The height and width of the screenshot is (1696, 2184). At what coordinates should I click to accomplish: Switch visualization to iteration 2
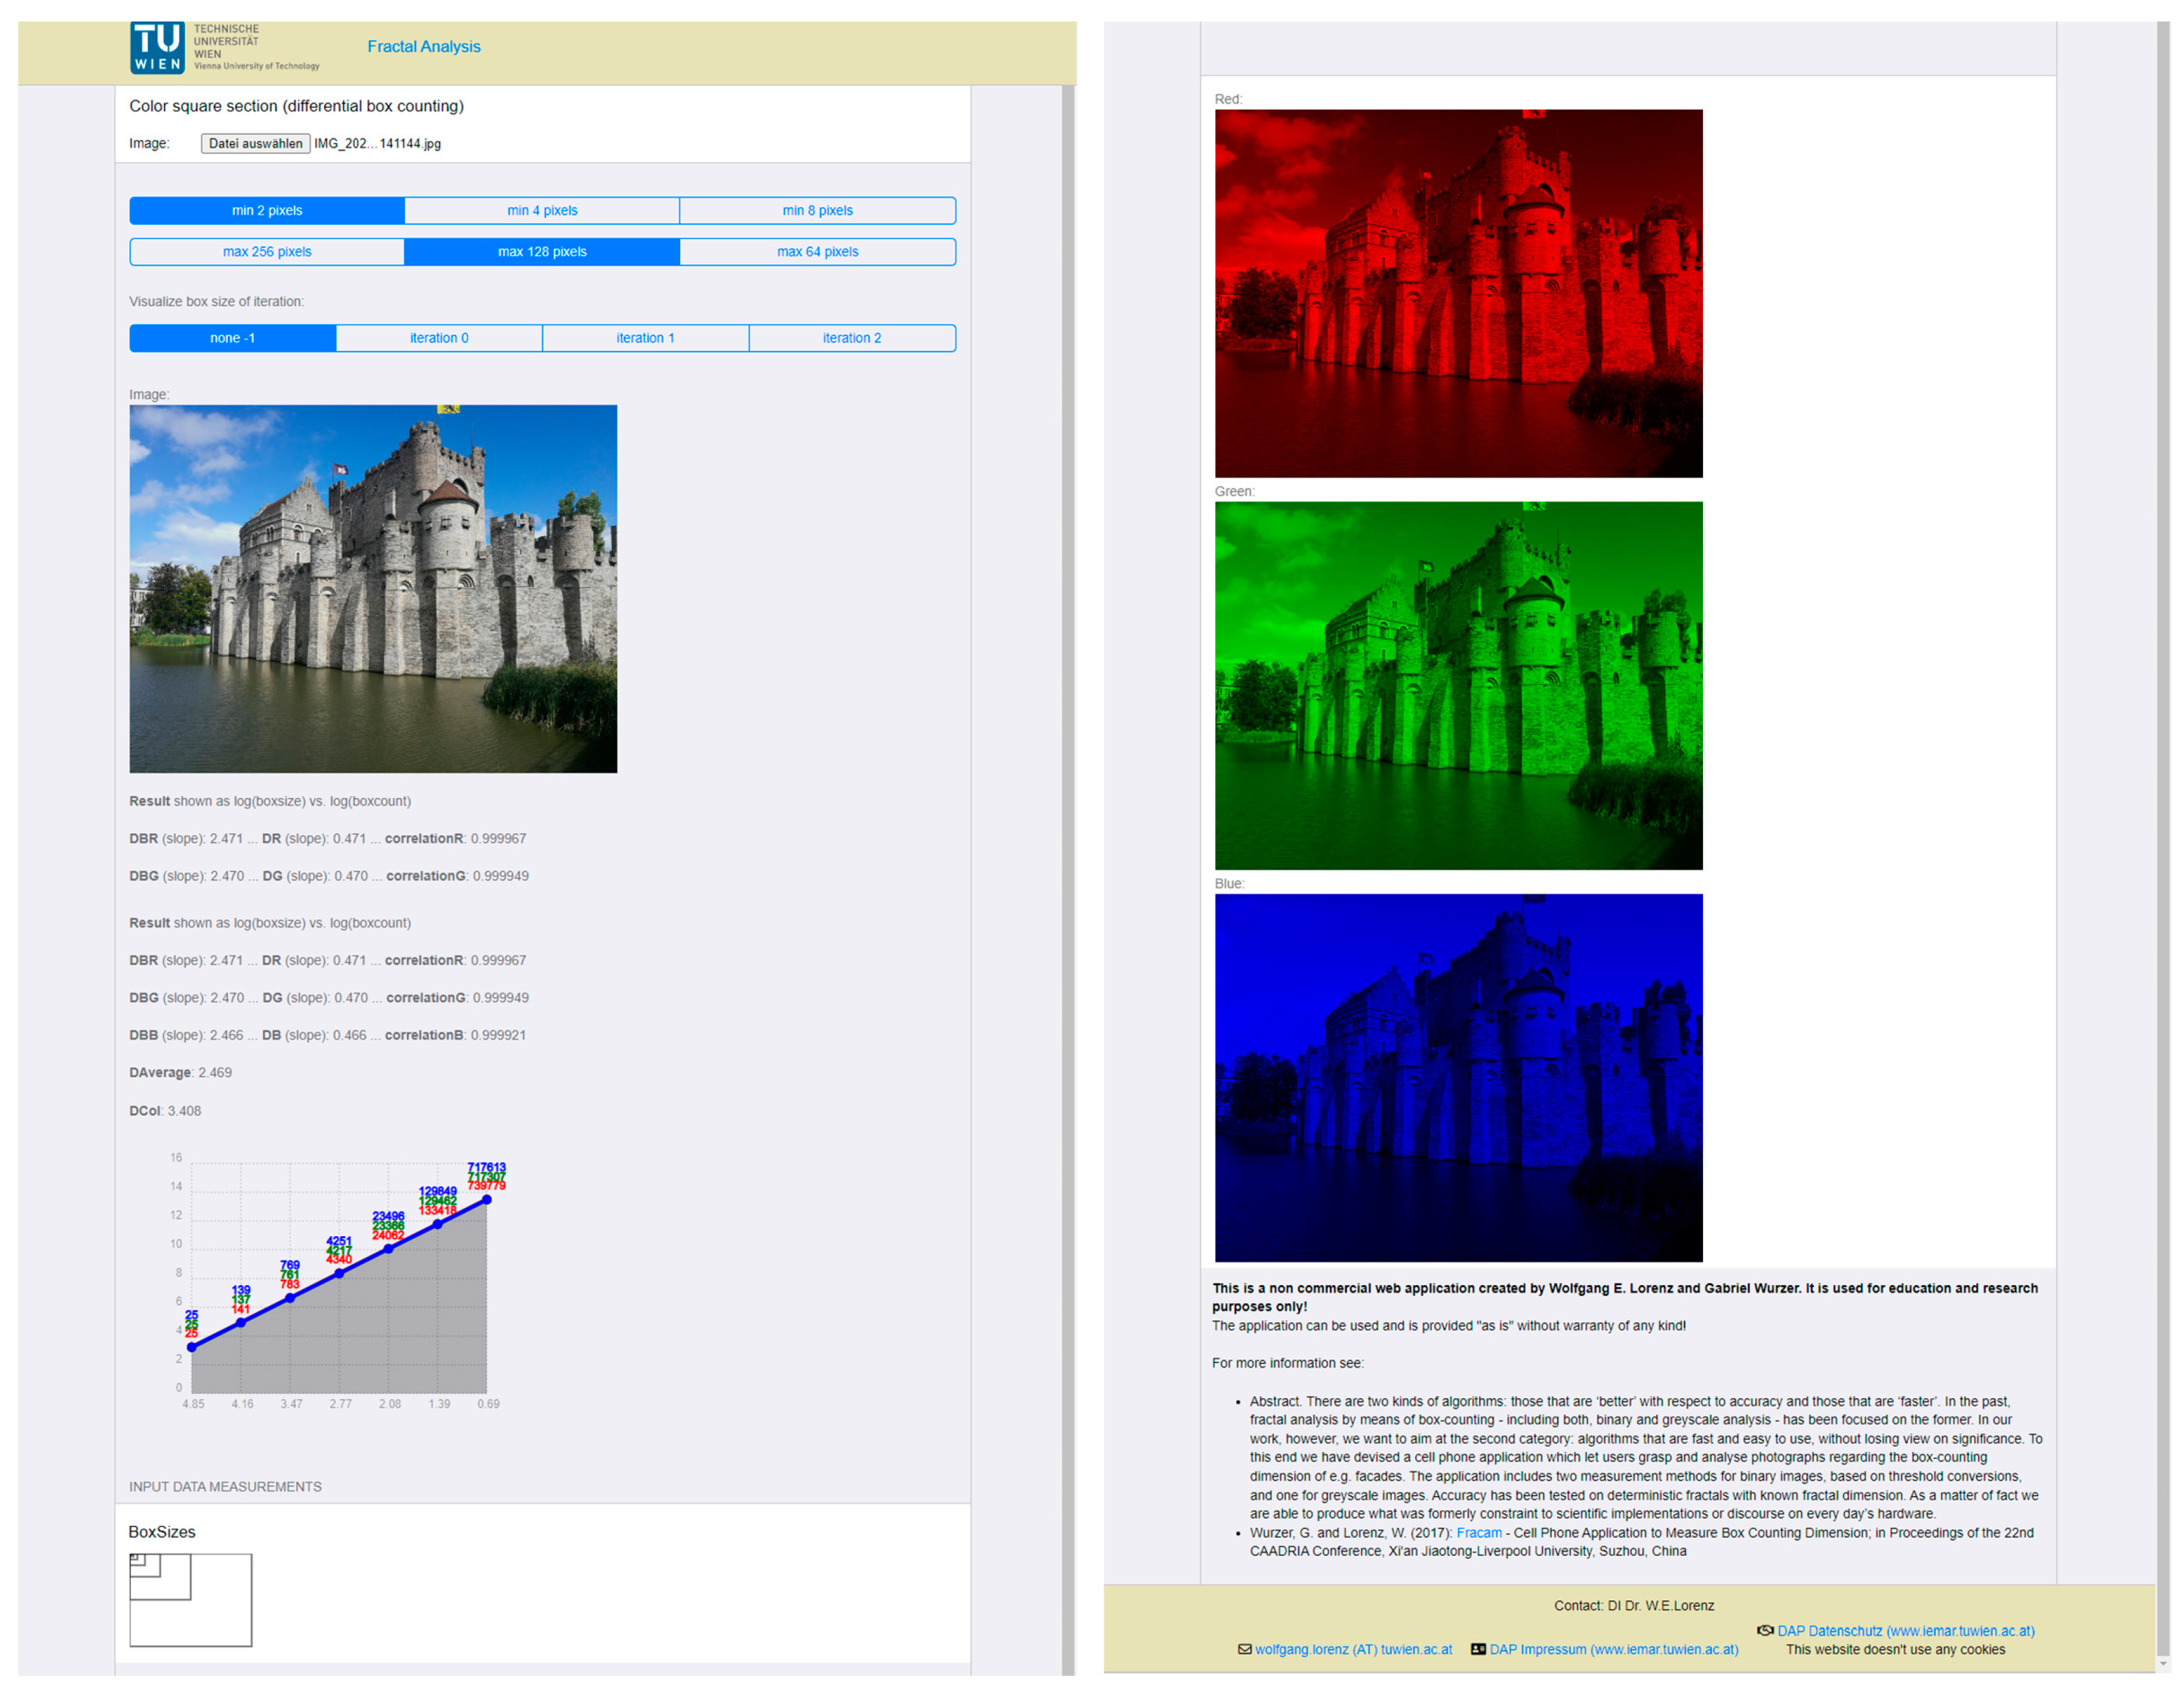click(851, 338)
